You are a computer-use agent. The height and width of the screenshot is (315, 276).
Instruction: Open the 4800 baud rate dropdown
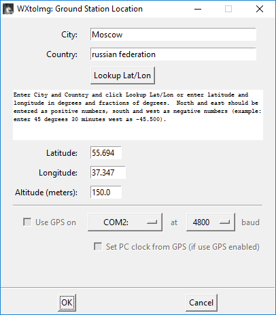click(x=211, y=222)
